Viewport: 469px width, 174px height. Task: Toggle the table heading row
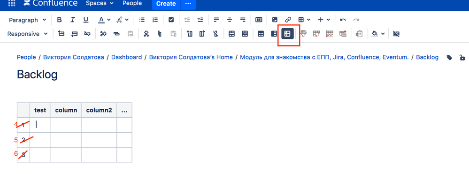(x=261, y=34)
